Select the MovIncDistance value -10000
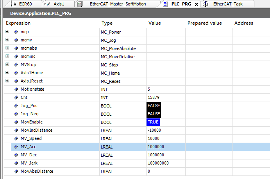 [x=154, y=131]
